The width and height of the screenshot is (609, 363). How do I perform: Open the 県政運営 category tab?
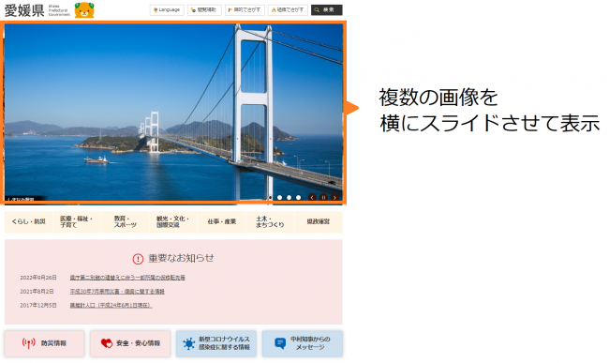coord(319,222)
